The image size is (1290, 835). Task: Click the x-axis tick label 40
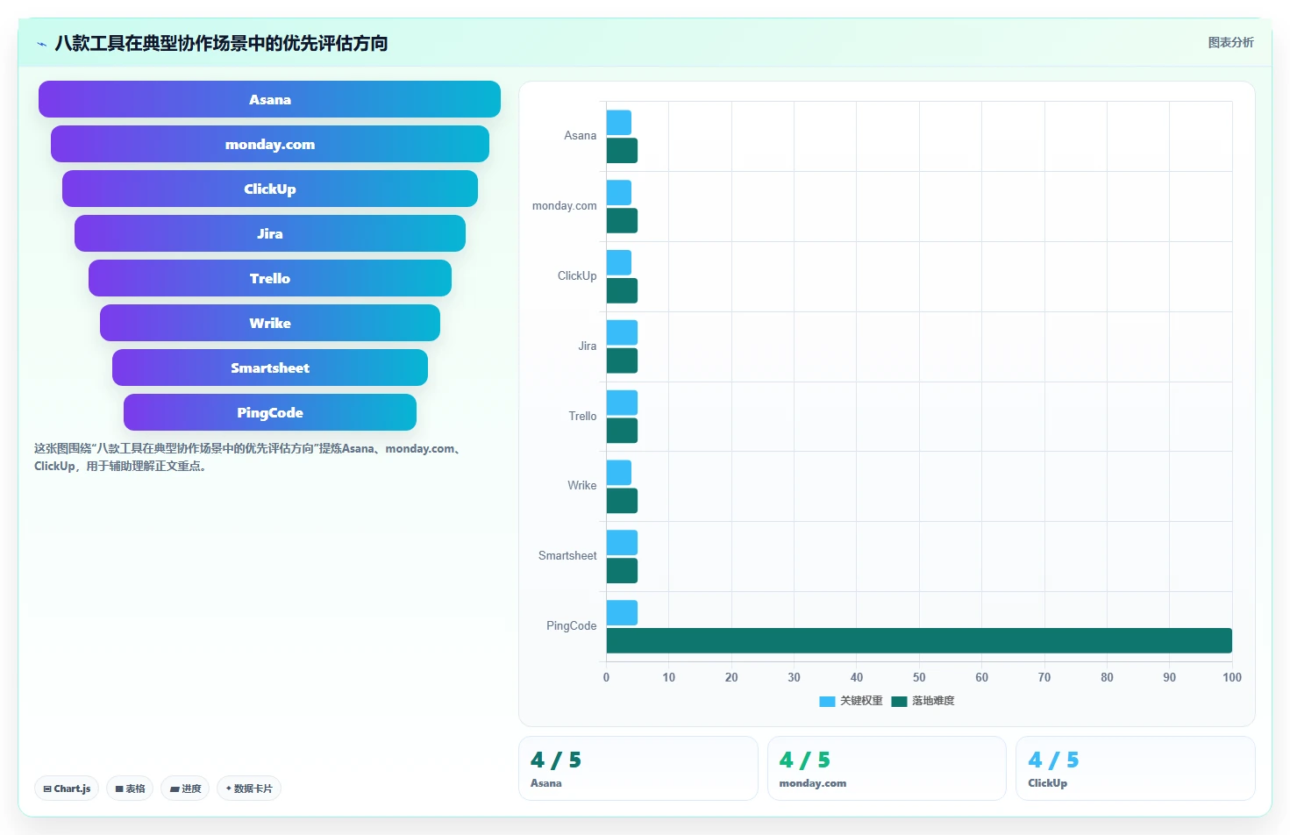(857, 677)
